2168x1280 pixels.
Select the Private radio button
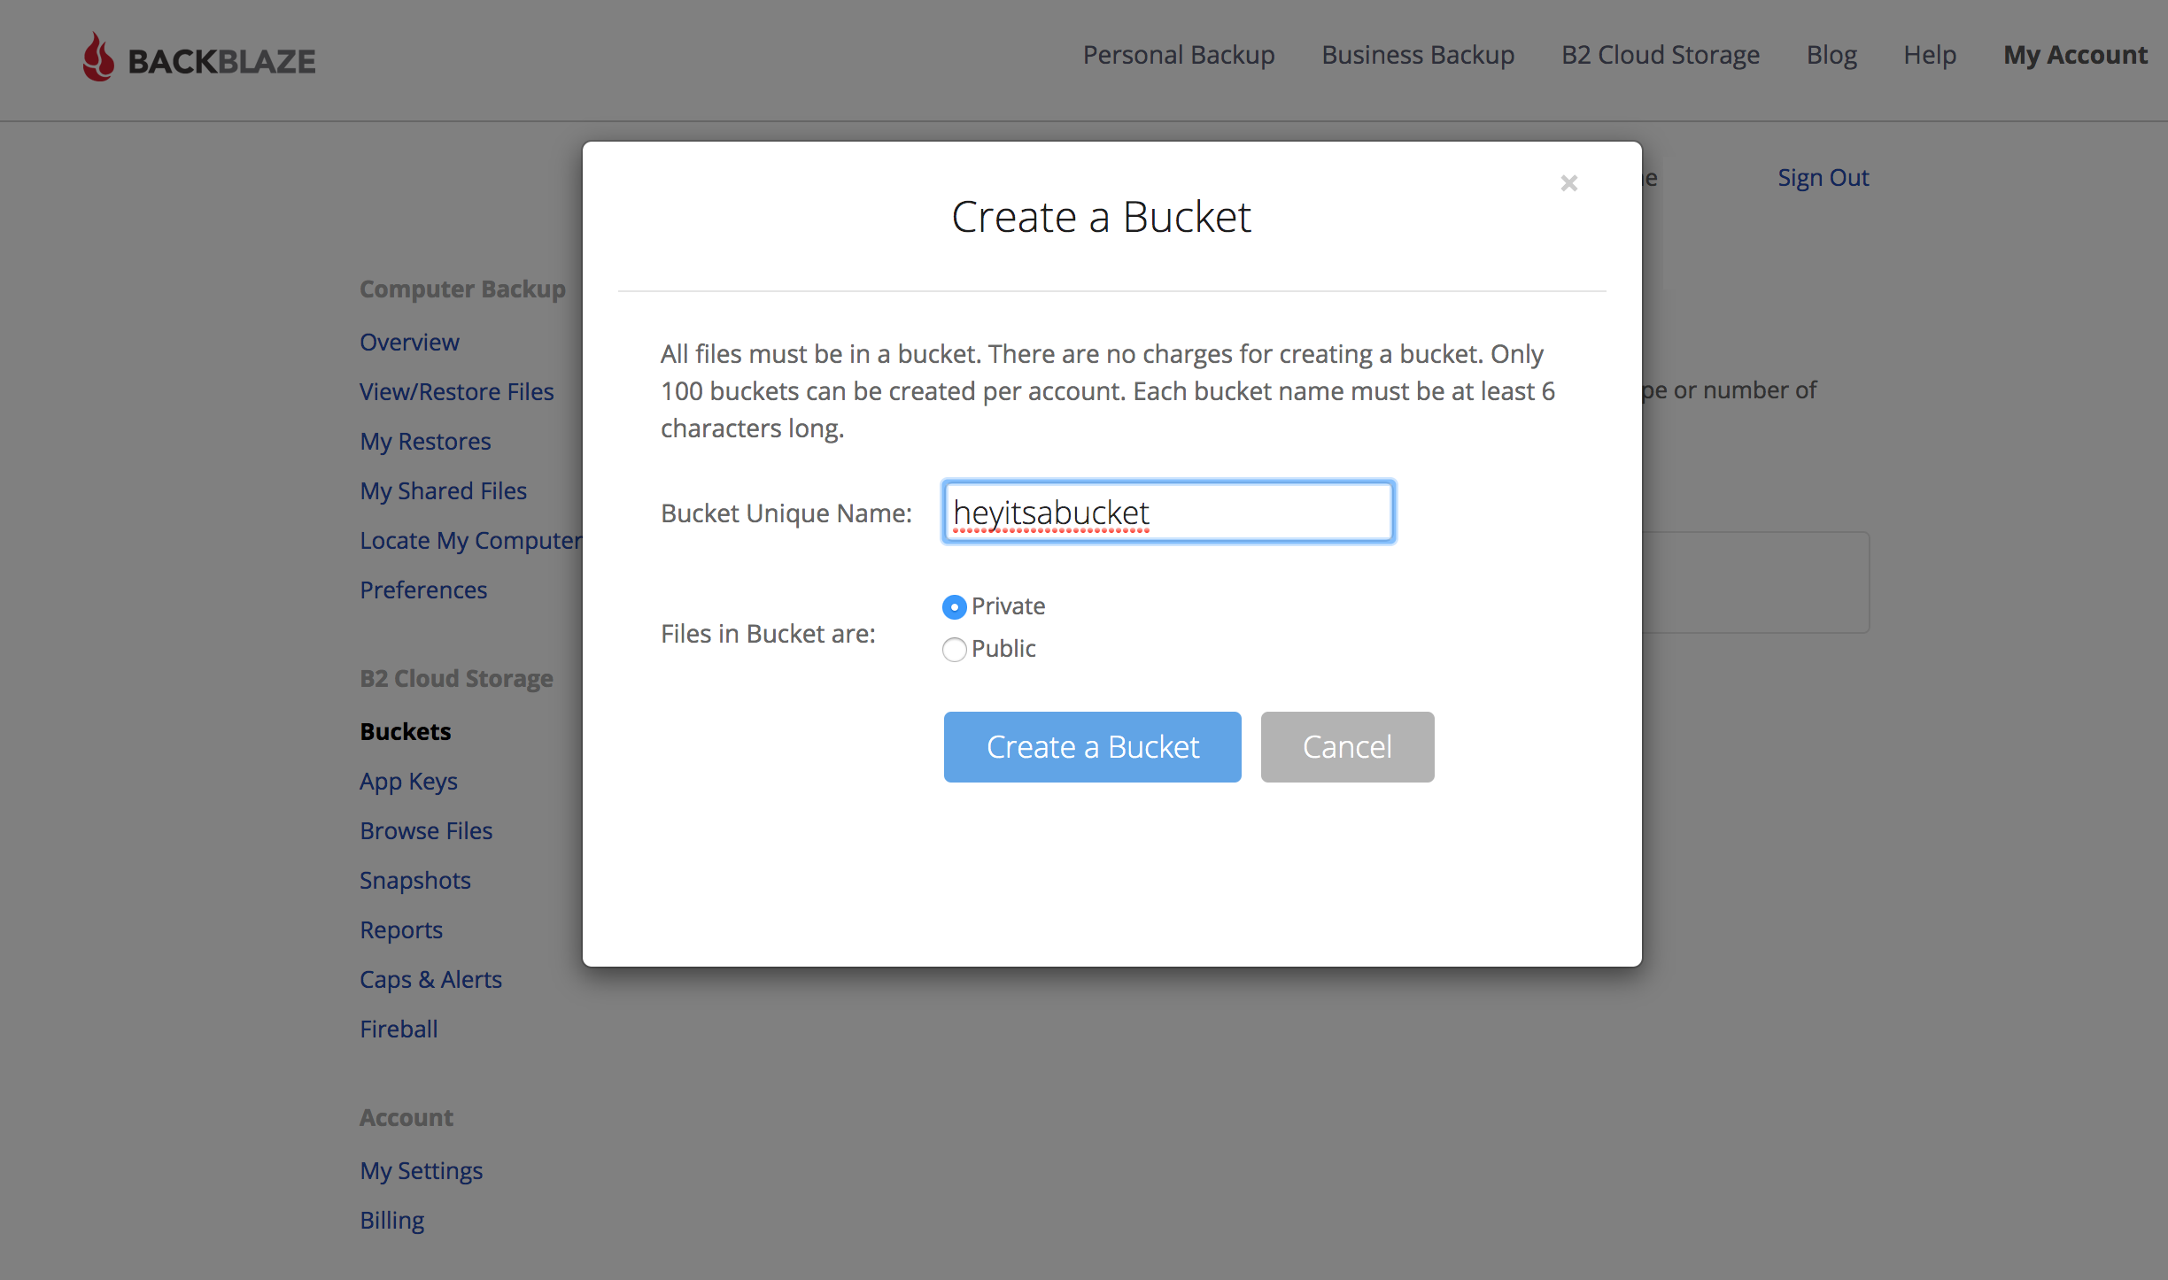954,607
